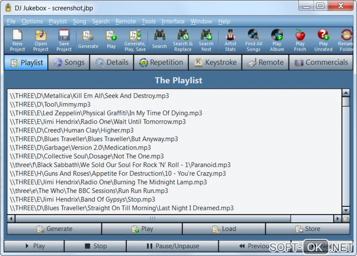Click the Play Album record icon

click(x=277, y=40)
